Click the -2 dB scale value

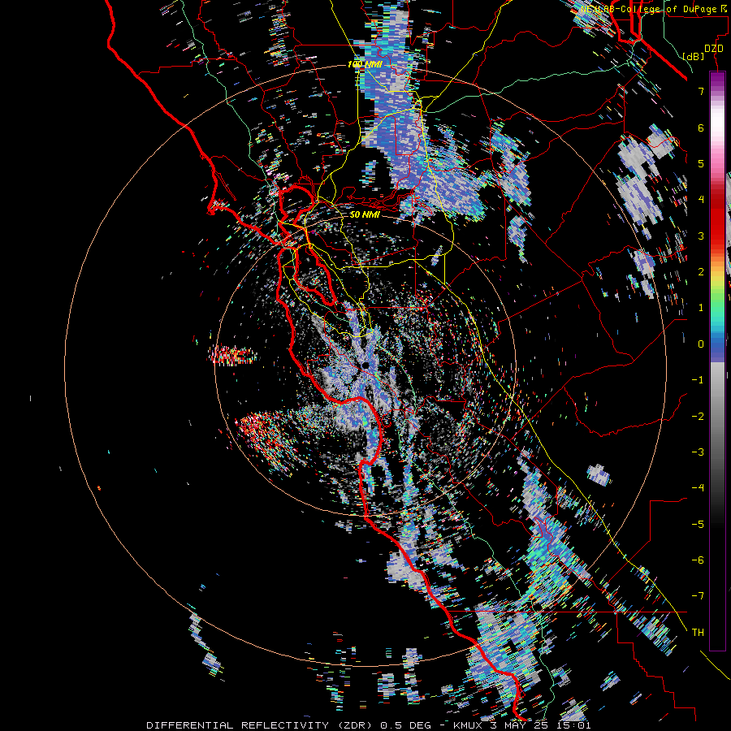pyautogui.click(x=698, y=416)
